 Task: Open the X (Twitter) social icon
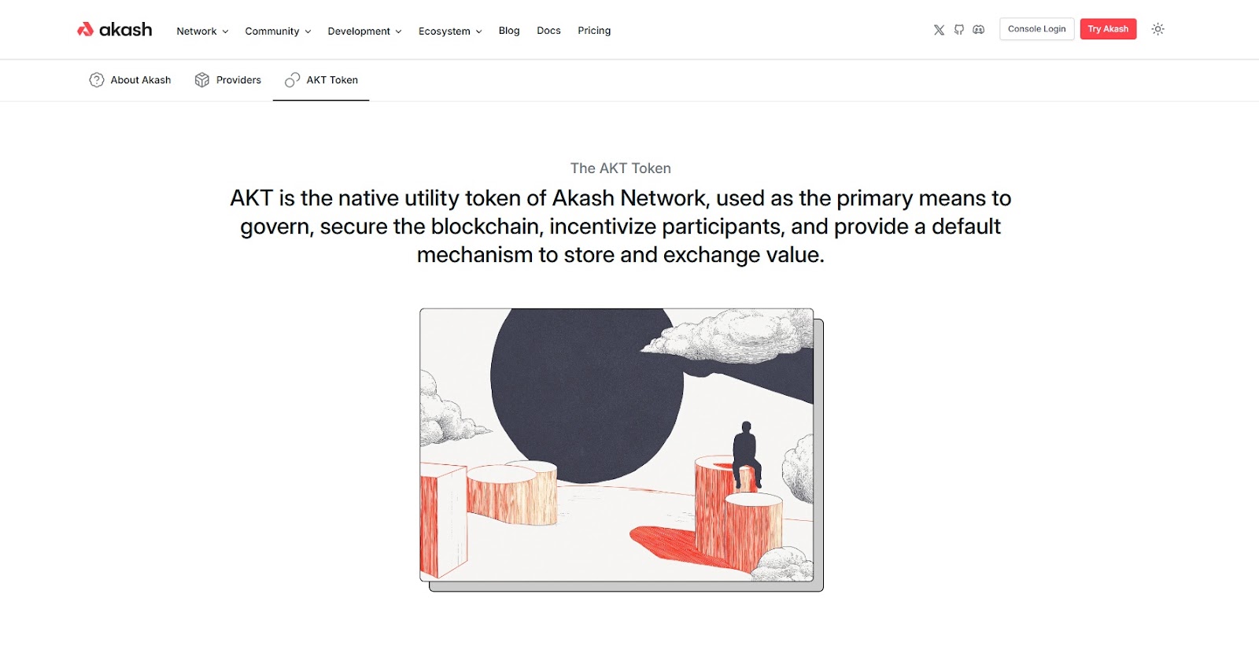click(x=939, y=30)
